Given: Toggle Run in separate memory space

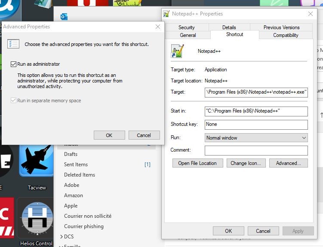Looking at the screenshot, I should [13, 101].
